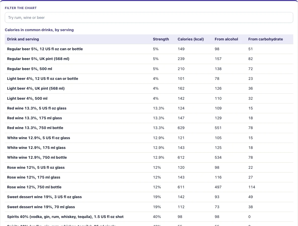The width and height of the screenshot is (298, 226).
Task: Click carbohydrate value 0 in Spirits 1.5 oz shot row
Action: pos(249,217)
